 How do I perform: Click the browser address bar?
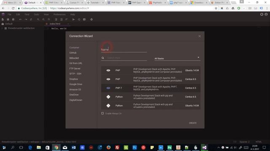coord(115,8)
